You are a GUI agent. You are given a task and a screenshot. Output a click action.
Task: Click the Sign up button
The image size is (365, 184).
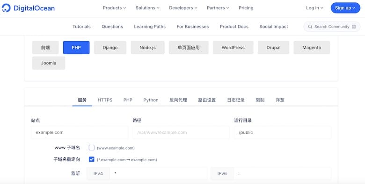(345, 8)
